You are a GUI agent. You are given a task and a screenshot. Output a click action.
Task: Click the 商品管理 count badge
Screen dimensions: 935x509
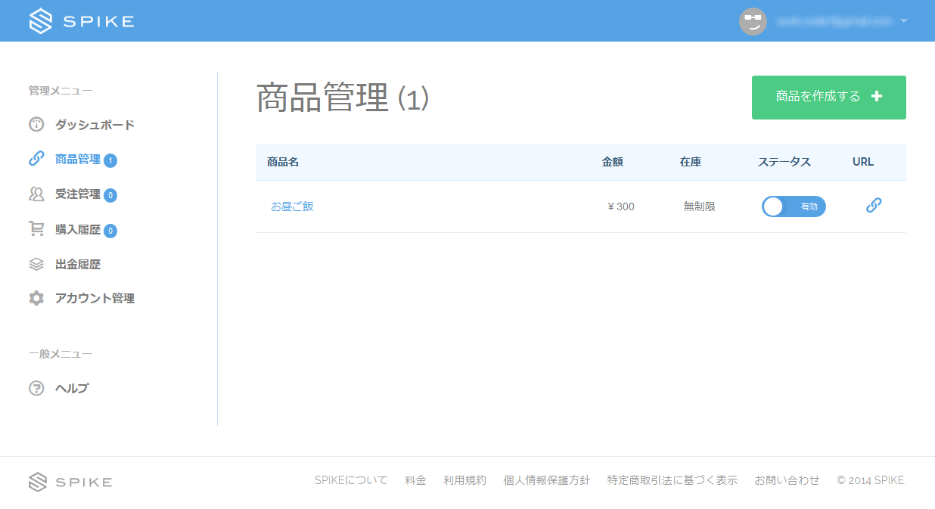pos(110,160)
